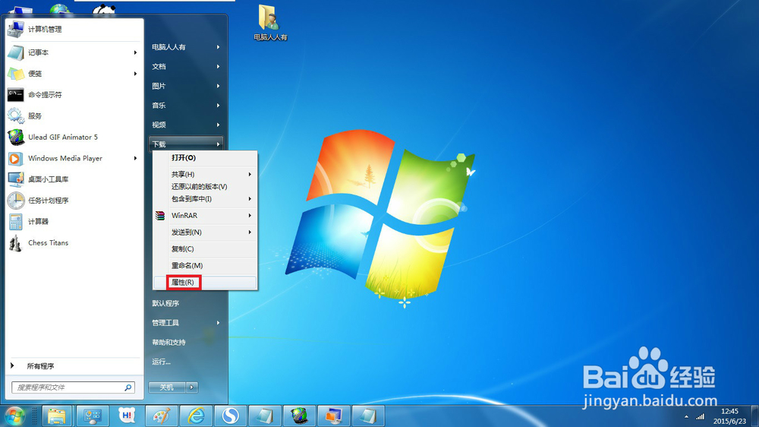Click the search programs and files box
Image resolution: width=759 pixels, height=427 pixels.
pos(73,387)
